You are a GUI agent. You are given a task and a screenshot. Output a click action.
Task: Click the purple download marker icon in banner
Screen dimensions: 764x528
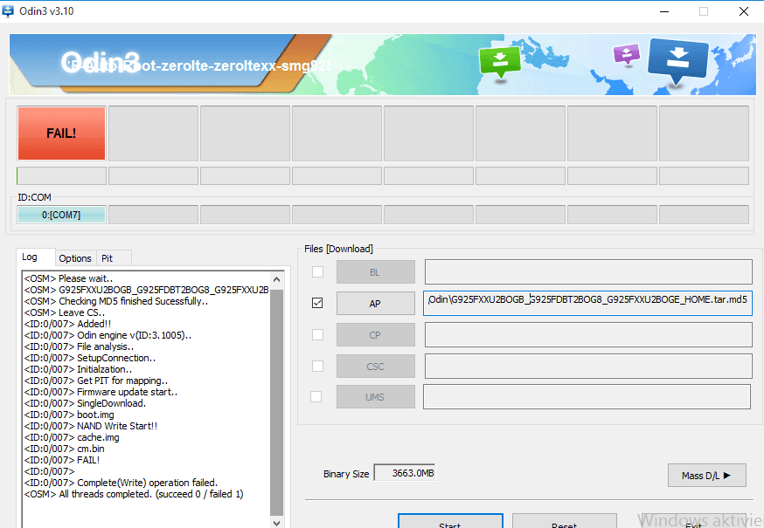[x=627, y=53]
